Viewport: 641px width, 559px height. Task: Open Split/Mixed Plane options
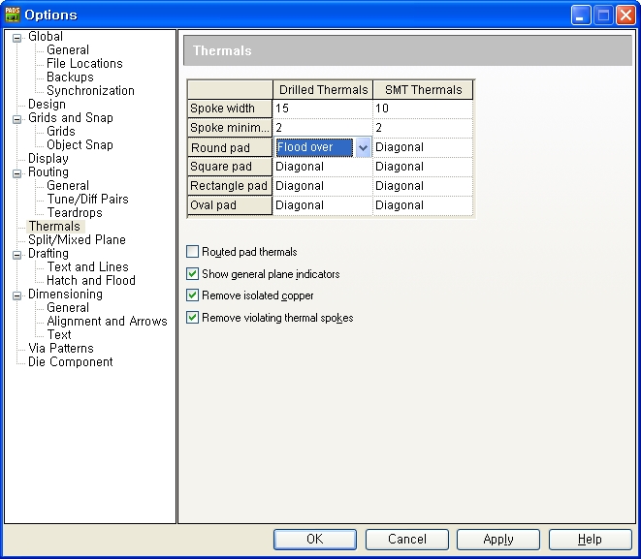[77, 239]
